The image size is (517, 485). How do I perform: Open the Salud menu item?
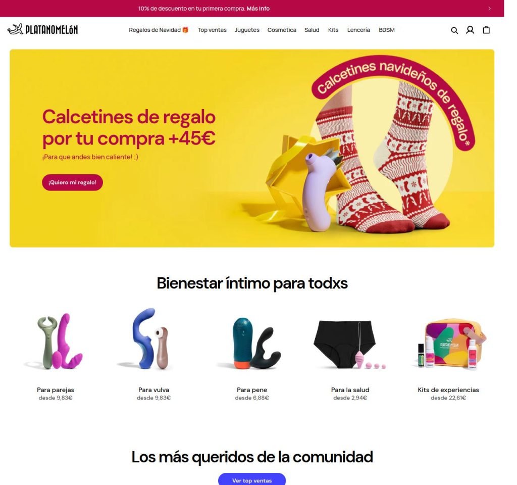tap(312, 30)
